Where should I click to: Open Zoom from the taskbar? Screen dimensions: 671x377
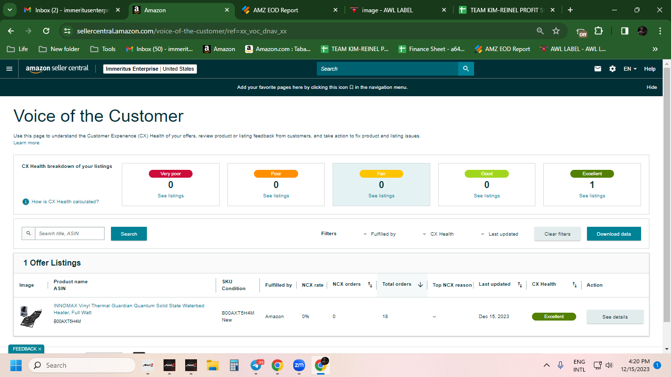[299, 365]
